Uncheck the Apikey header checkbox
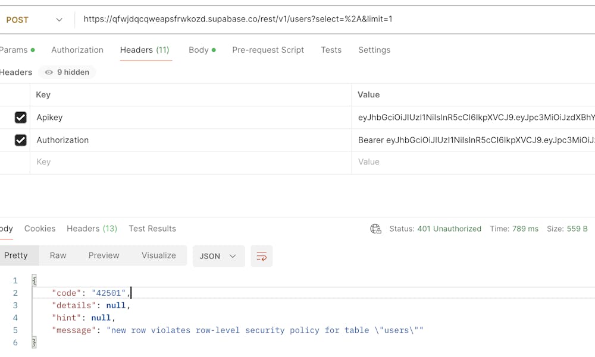The width and height of the screenshot is (595, 357). [x=21, y=118]
